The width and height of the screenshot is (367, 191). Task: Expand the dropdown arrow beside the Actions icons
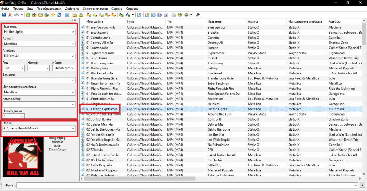point(133,15)
